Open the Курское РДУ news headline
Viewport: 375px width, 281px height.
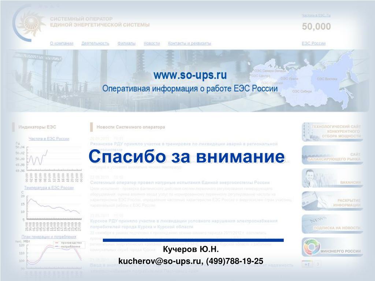tap(184, 224)
